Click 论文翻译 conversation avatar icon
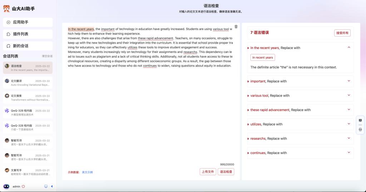The height and width of the screenshot is (192, 366). click(x=7, y=81)
